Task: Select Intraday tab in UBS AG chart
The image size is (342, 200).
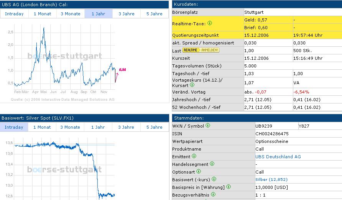Action: tap(14, 14)
